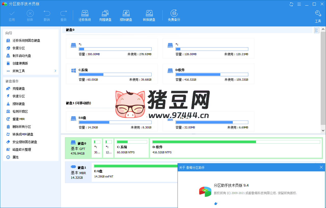Switch disk view layout with the grid icon
The image size is (326, 208).
(317, 30)
